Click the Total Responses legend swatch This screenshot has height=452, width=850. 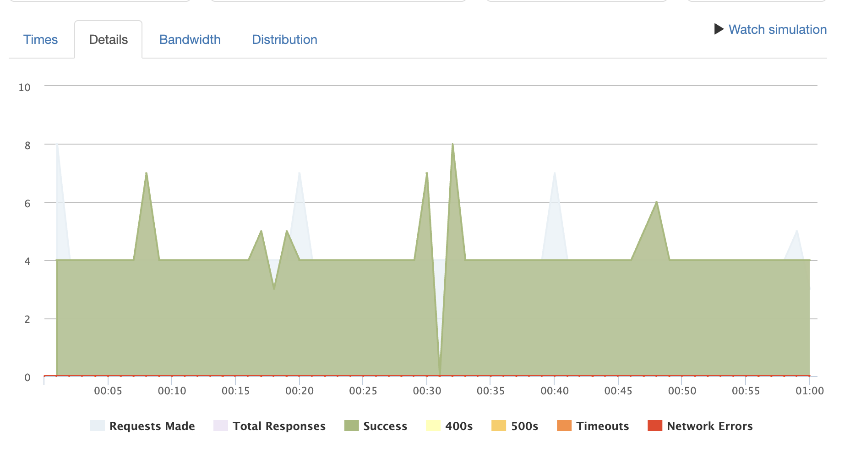[221, 426]
